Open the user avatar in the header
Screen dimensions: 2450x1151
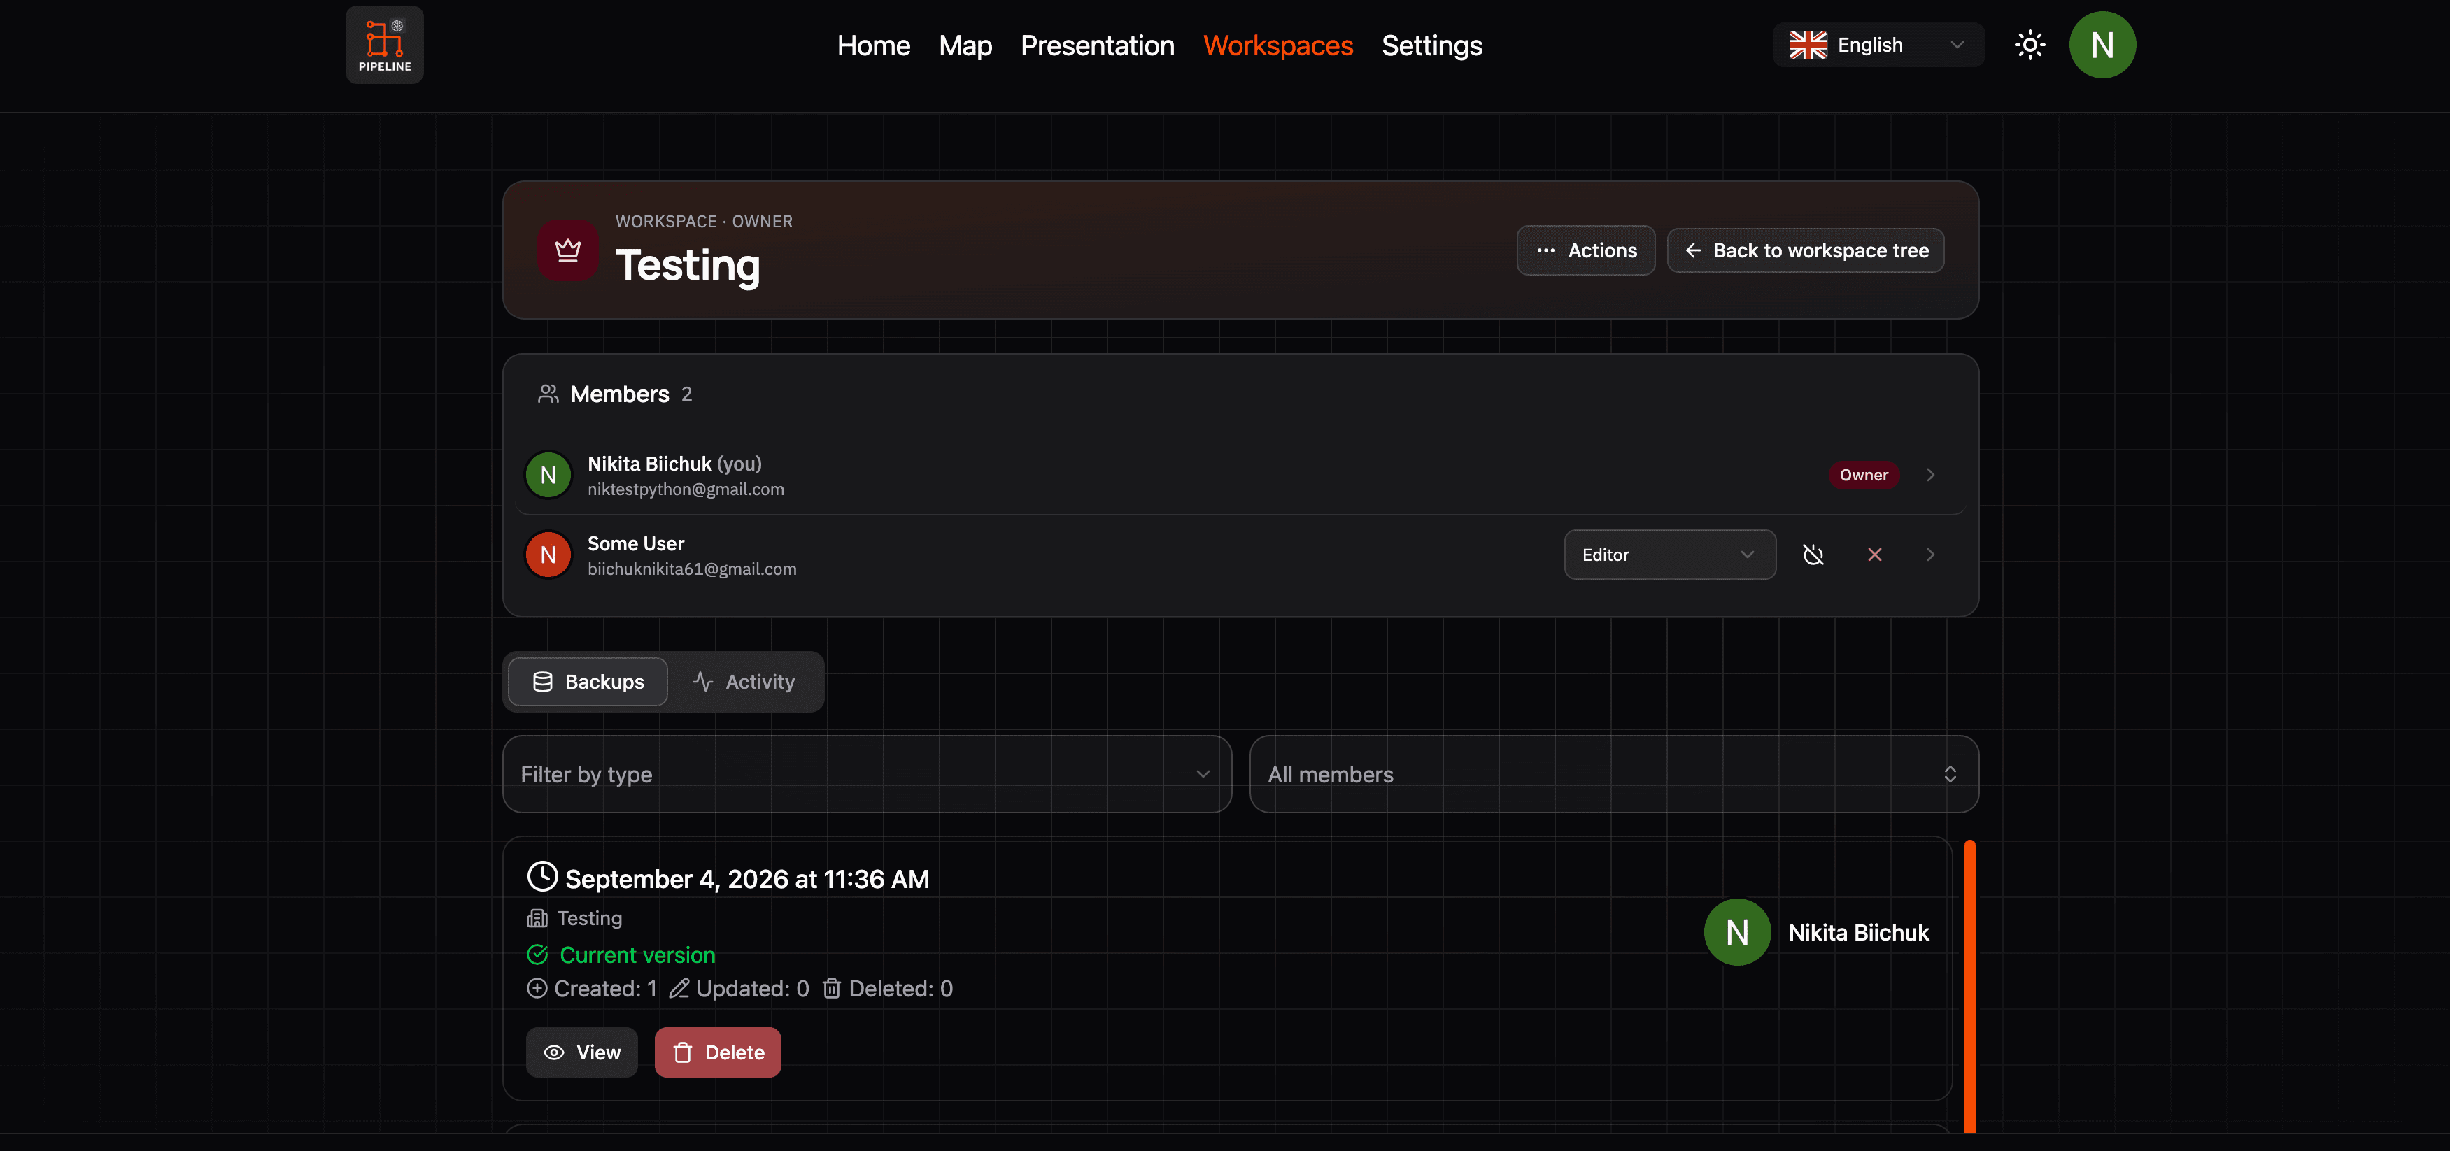pyautogui.click(x=2102, y=45)
